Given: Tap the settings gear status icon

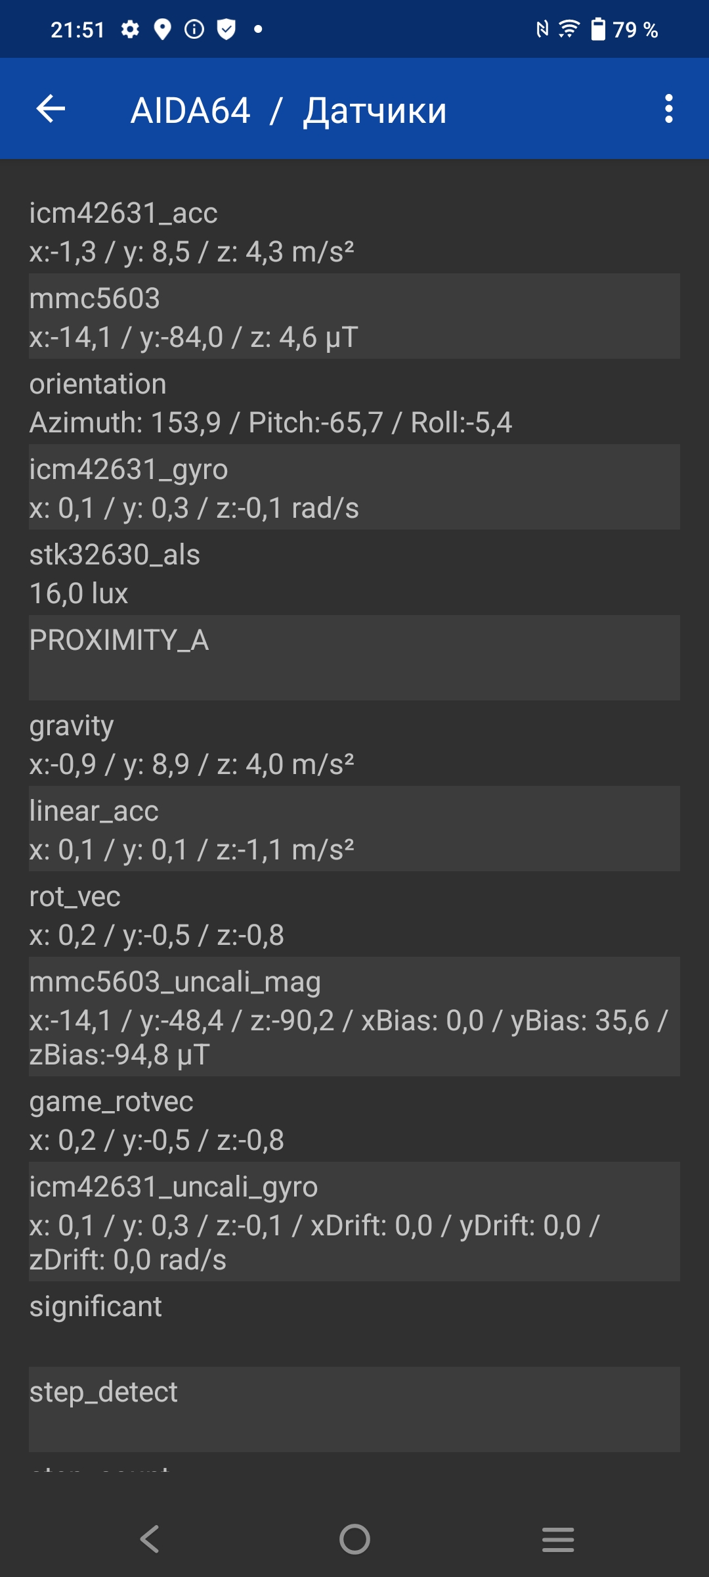Looking at the screenshot, I should [130, 30].
